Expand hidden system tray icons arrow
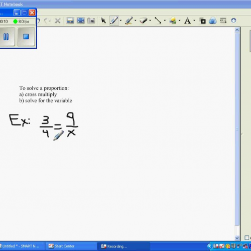 [x=210, y=246]
